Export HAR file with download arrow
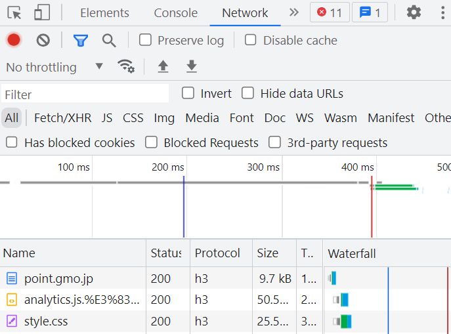The width and height of the screenshot is (451, 334). (x=192, y=66)
